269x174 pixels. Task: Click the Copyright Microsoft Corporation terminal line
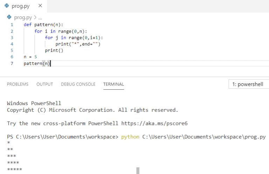pyautogui.click(x=92, y=110)
